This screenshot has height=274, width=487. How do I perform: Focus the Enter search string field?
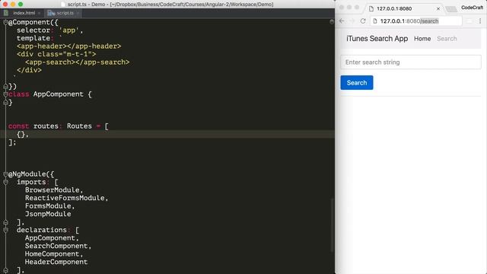click(x=411, y=62)
